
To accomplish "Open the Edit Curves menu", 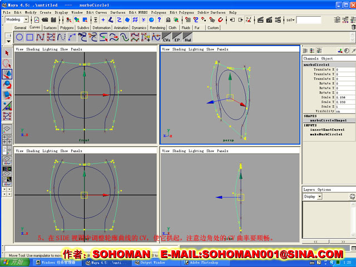I will click(x=96, y=12).
